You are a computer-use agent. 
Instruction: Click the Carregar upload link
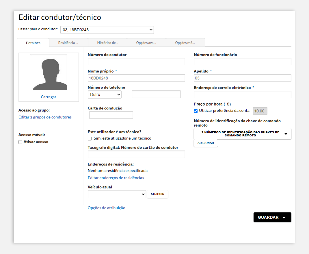pos(49,97)
